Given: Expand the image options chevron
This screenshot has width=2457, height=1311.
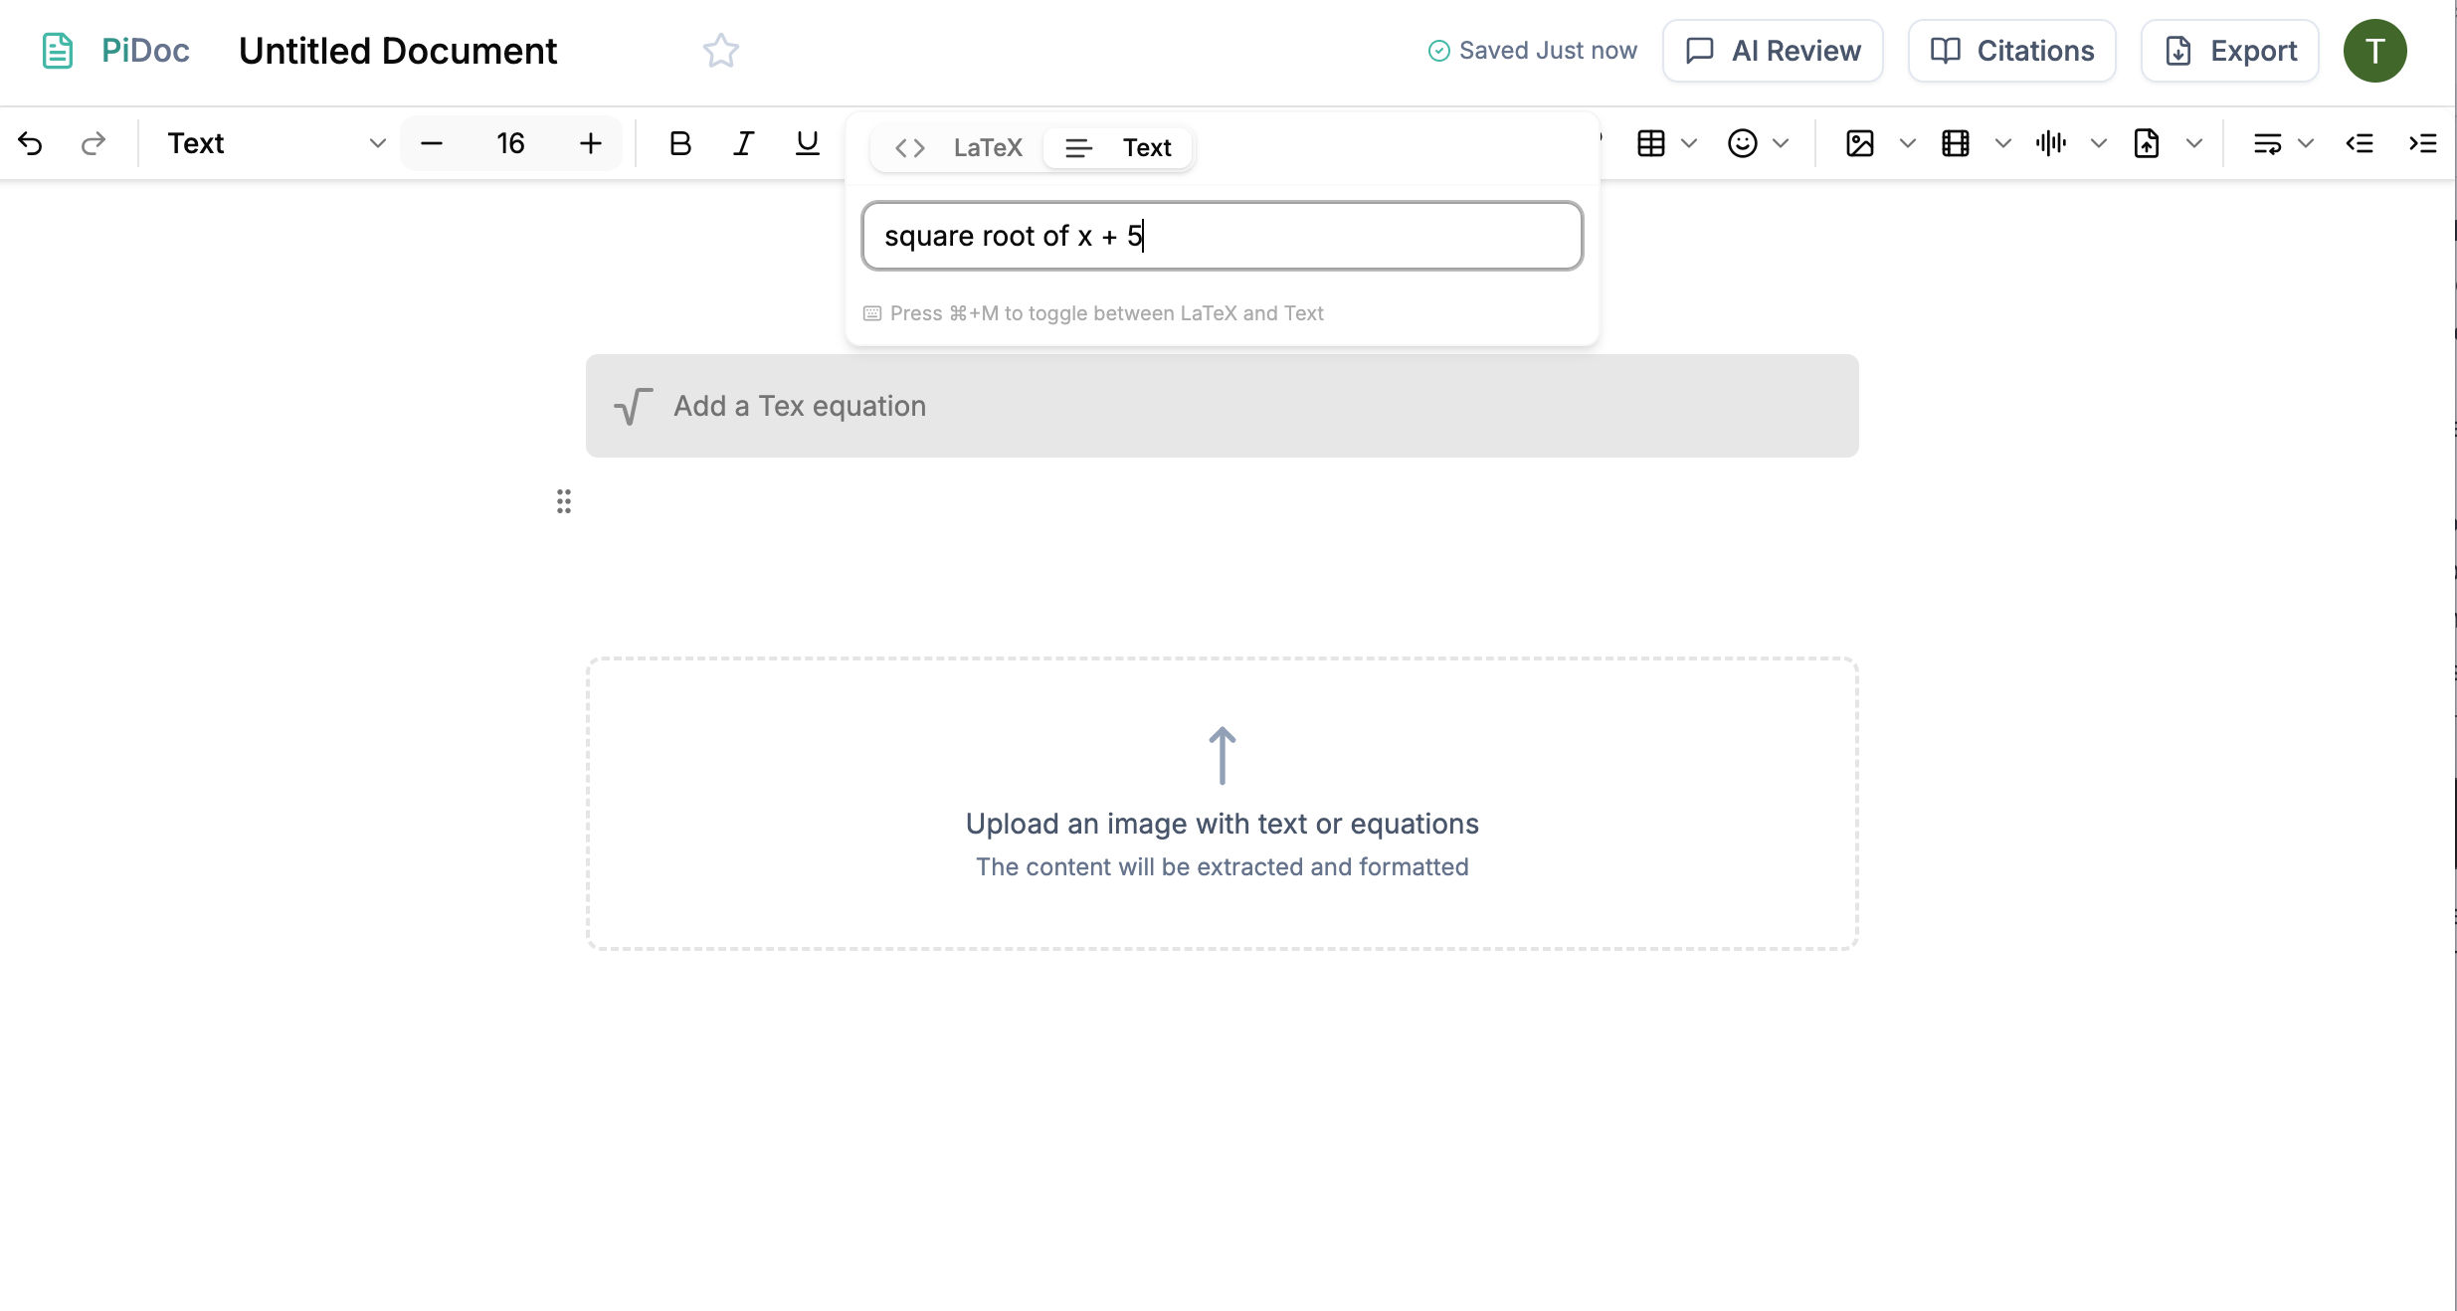Looking at the screenshot, I should click(1907, 143).
